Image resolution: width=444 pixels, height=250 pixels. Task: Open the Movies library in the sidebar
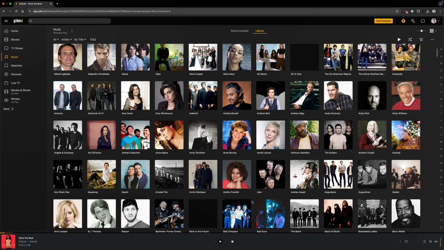[x=15, y=40]
